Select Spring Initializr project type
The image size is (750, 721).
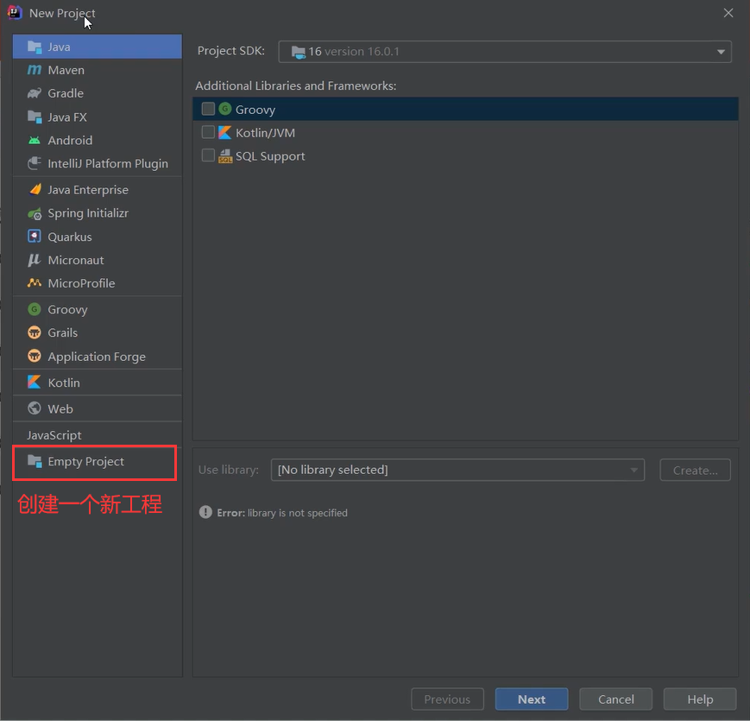tap(98, 213)
